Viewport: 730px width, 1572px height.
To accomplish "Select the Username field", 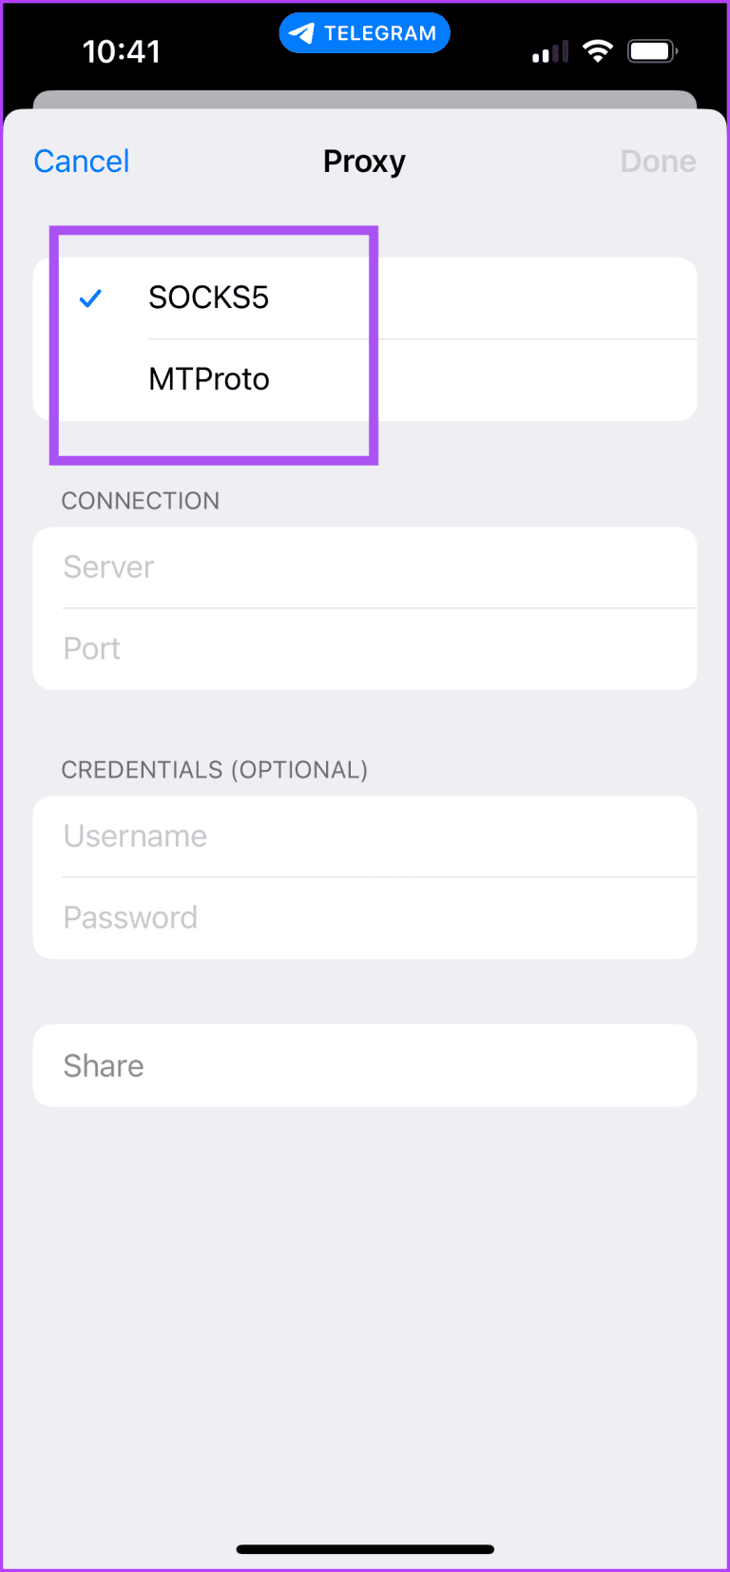I will pos(365,836).
